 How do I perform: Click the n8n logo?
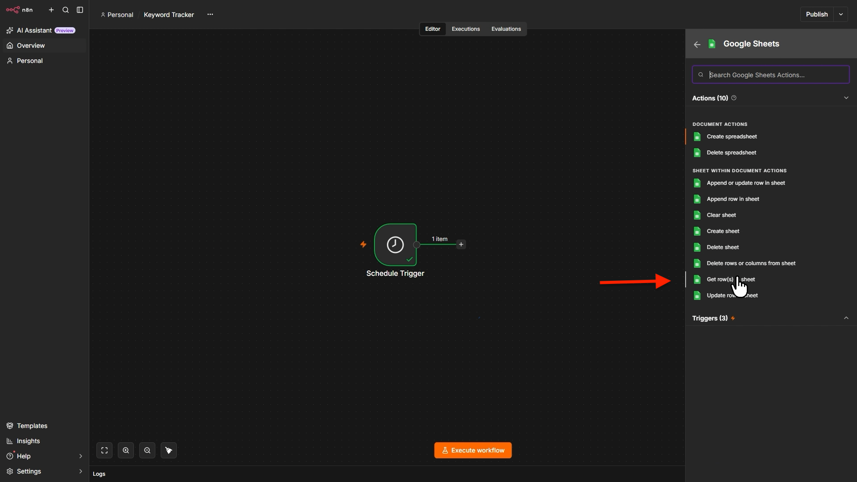point(20,10)
